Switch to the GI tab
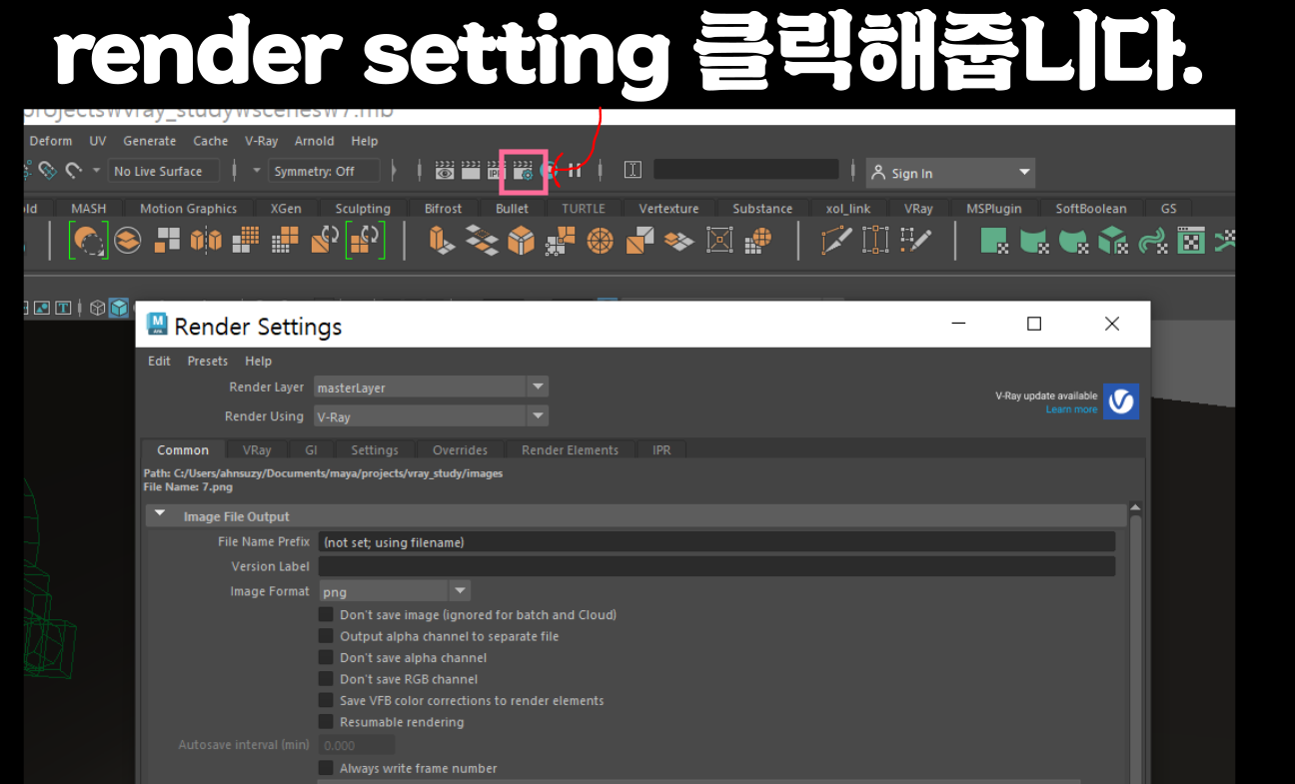This screenshot has height=784, width=1295. (312, 450)
